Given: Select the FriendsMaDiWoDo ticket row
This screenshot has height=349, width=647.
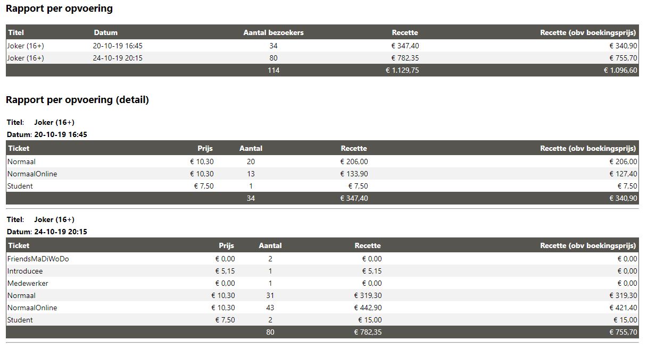Looking at the screenshot, I should (322, 259).
